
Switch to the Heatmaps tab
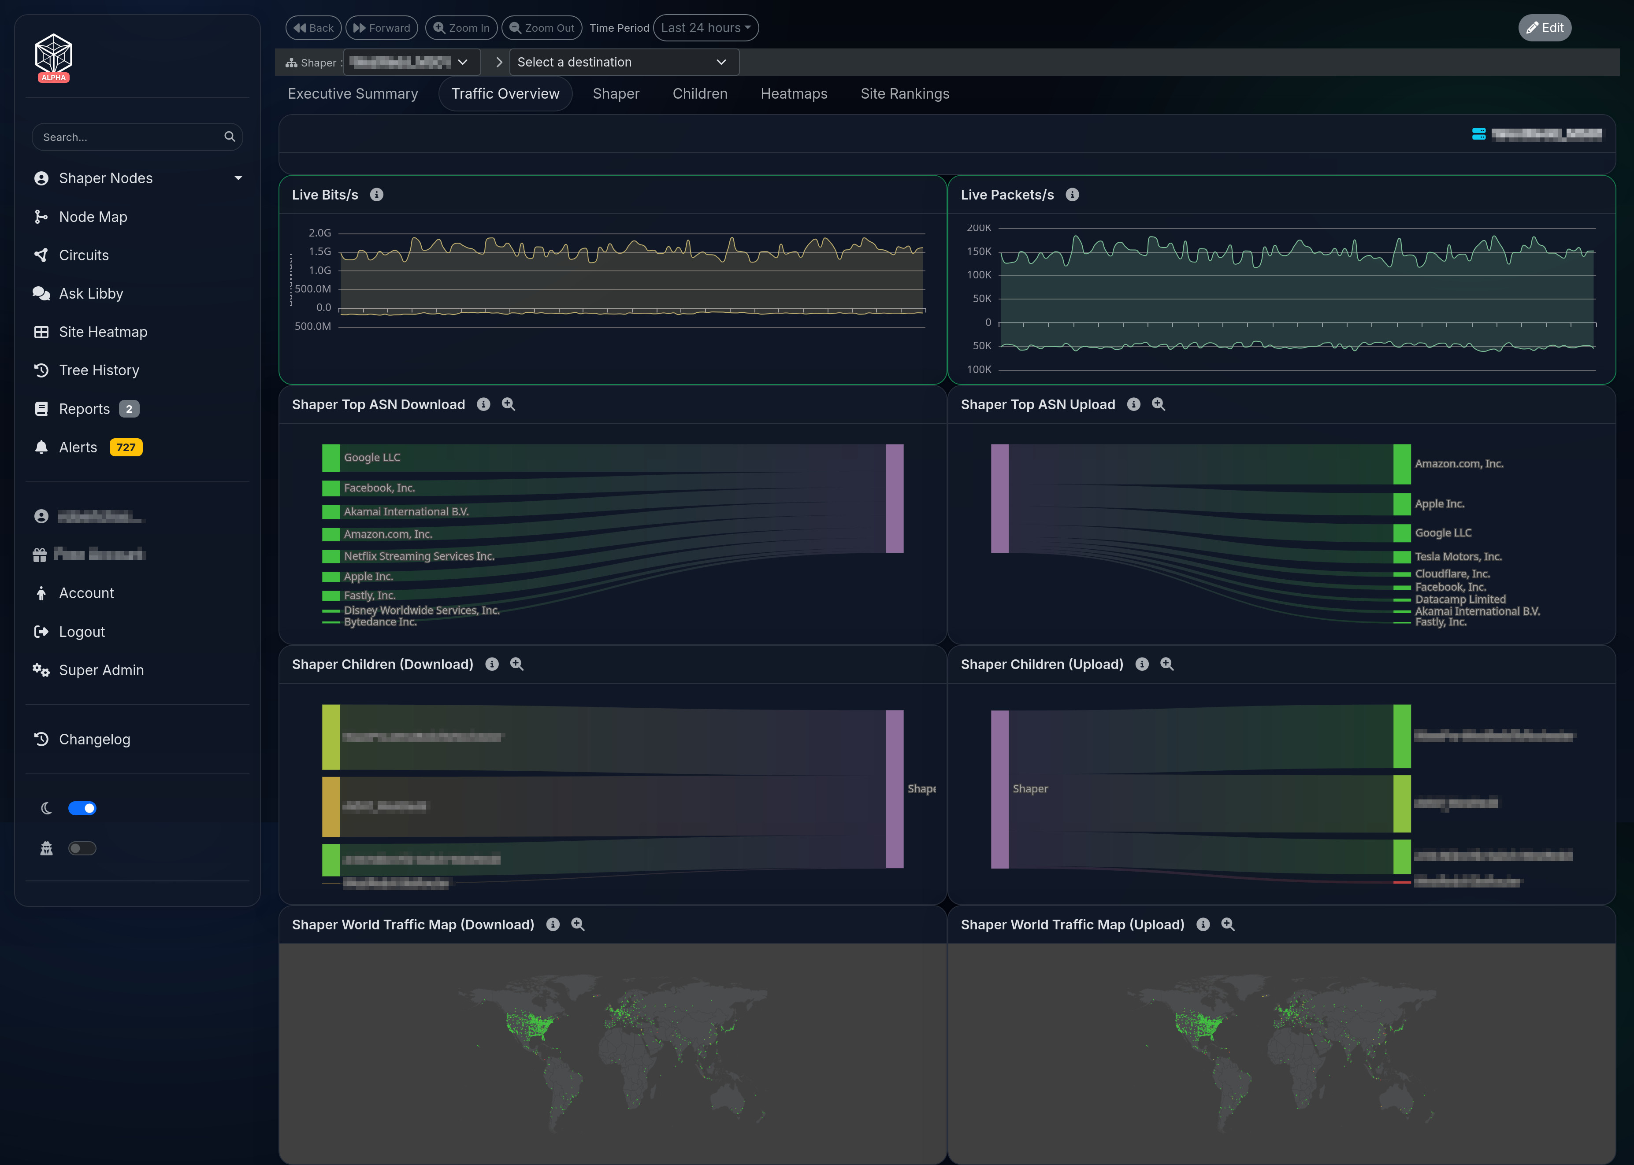coord(794,94)
